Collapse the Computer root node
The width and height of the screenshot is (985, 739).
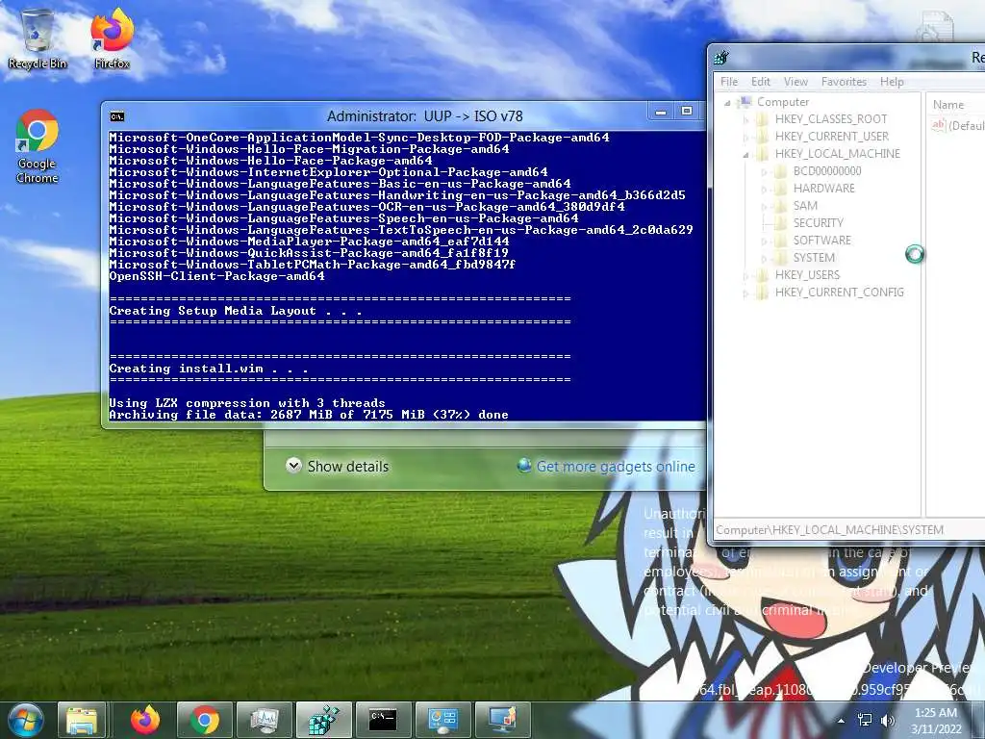pos(727,102)
